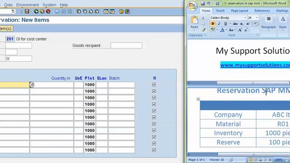Click Redo in Word Quick Access Toolbar

[217, 4]
